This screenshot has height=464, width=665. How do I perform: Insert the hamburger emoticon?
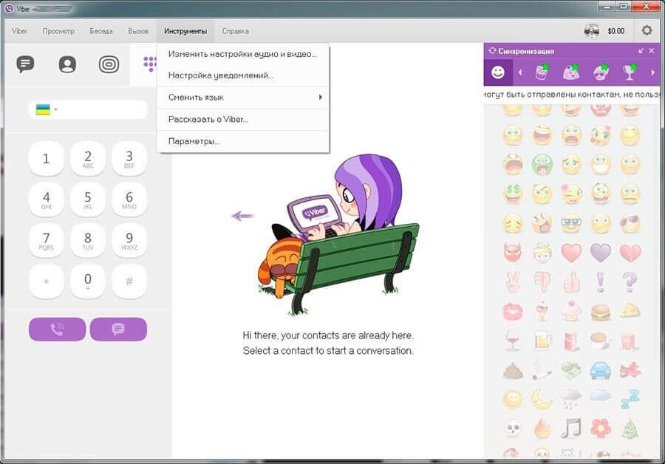[601, 313]
